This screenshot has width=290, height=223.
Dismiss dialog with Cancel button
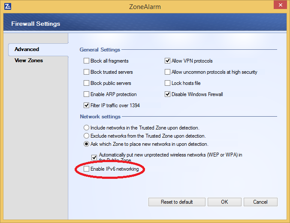(260, 202)
